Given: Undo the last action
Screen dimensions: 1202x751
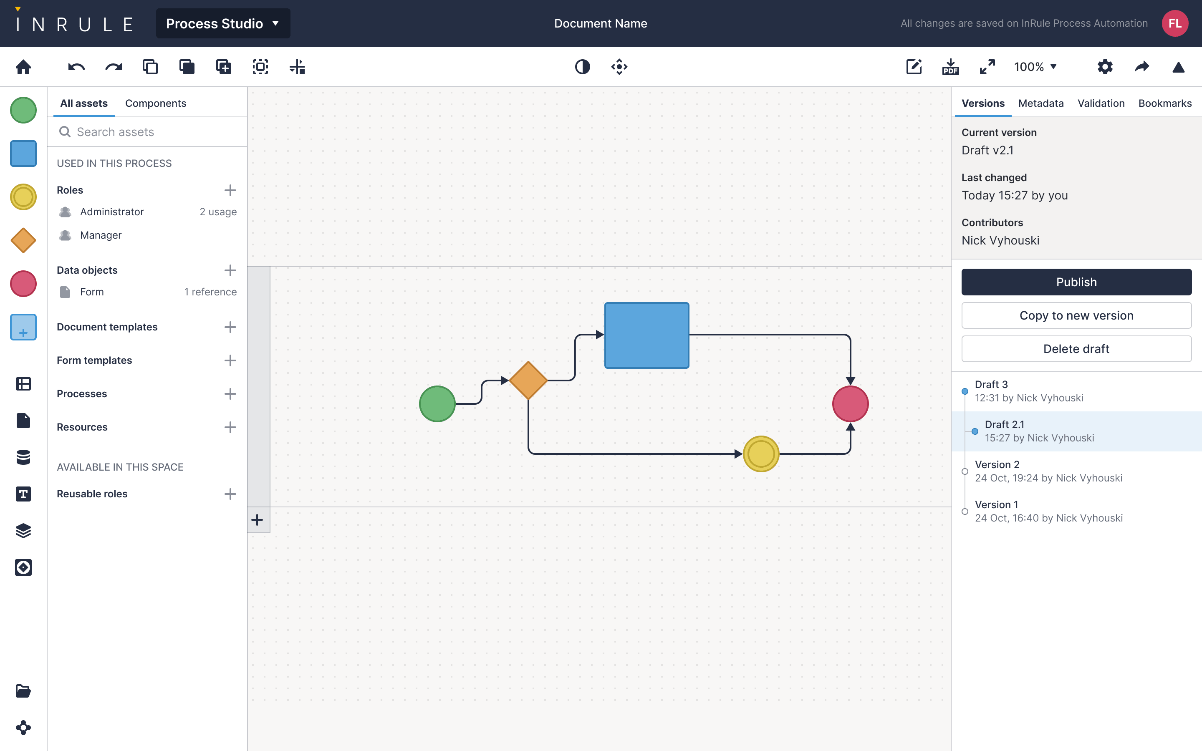Looking at the screenshot, I should (x=76, y=67).
